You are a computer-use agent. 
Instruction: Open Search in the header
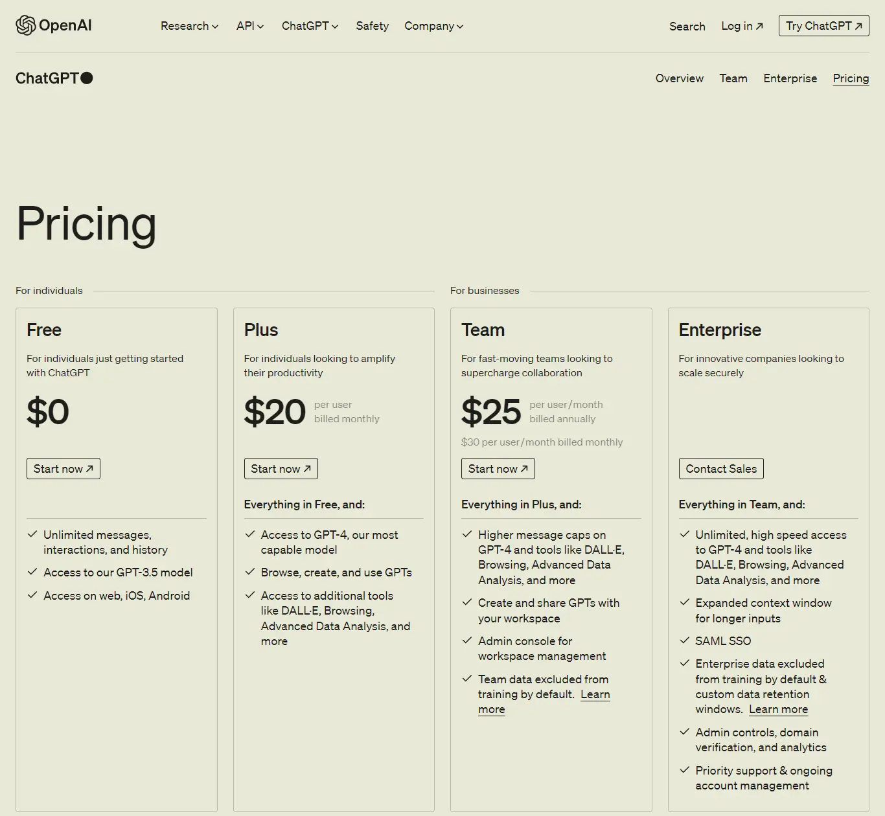click(687, 26)
